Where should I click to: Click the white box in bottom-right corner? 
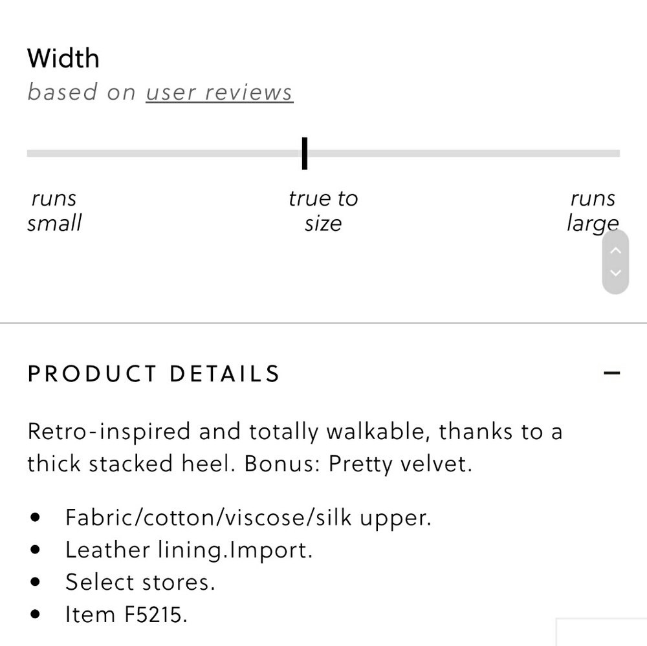[602, 632]
